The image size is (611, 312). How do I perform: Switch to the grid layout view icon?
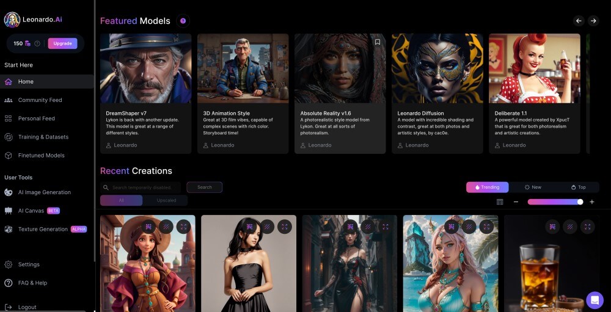[500, 202]
